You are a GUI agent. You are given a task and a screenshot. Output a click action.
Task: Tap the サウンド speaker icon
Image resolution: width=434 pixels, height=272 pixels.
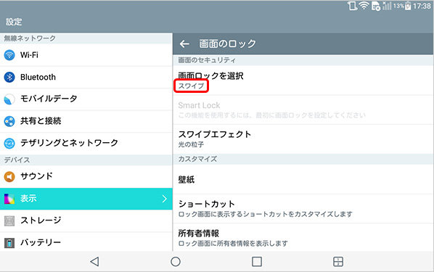(9, 176)
